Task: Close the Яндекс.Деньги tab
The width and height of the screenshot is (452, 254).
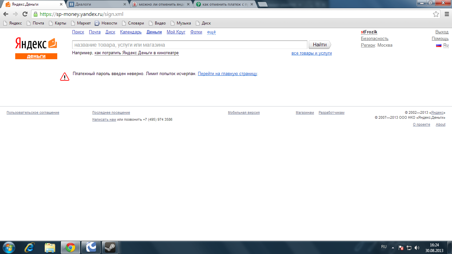Action: pyautogui.click(x=61, y=4)
